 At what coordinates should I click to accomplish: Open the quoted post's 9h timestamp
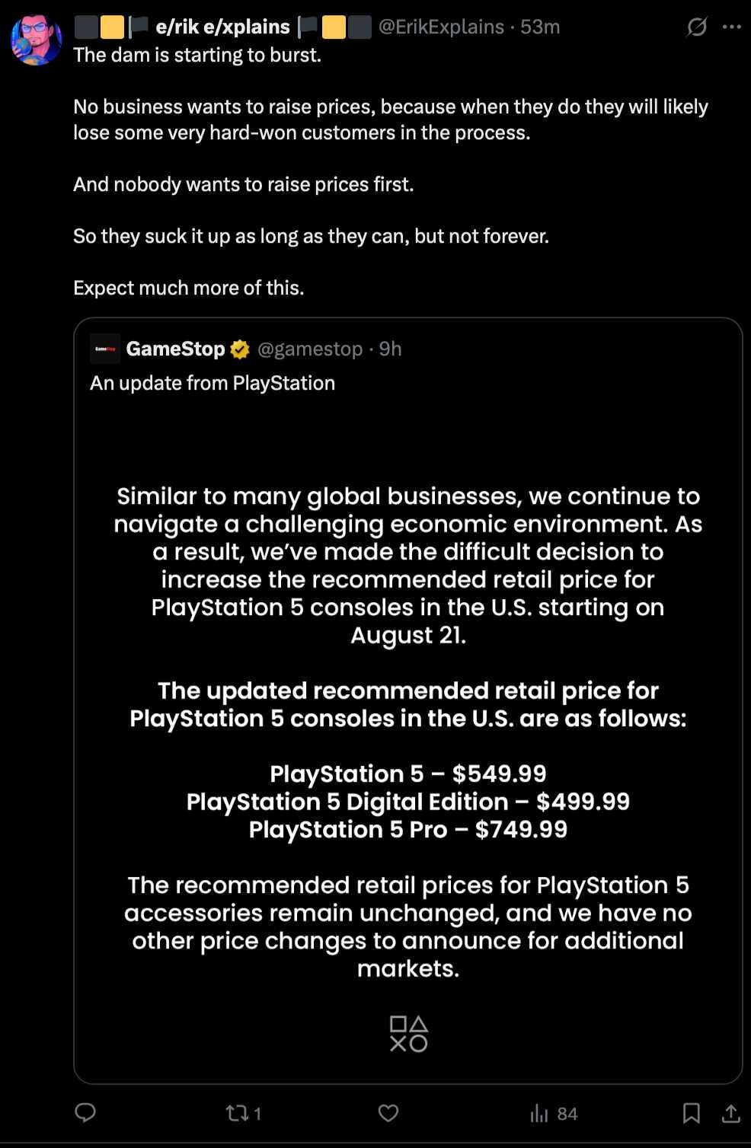point(391,349)
